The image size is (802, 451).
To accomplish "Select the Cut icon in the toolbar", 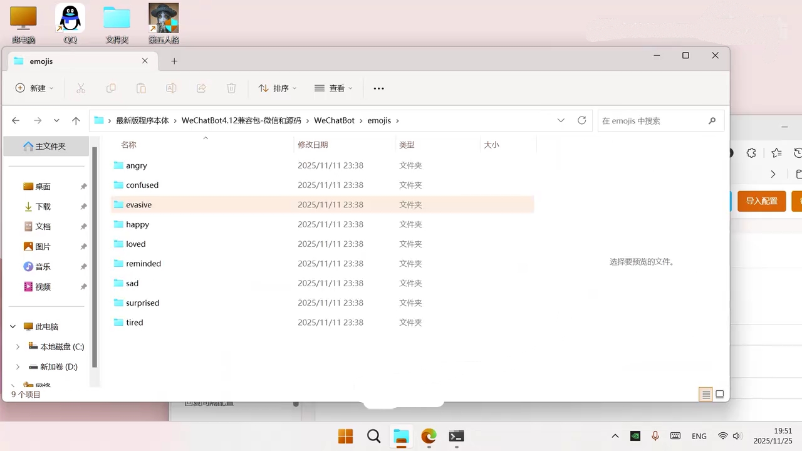I will [81, 88].
